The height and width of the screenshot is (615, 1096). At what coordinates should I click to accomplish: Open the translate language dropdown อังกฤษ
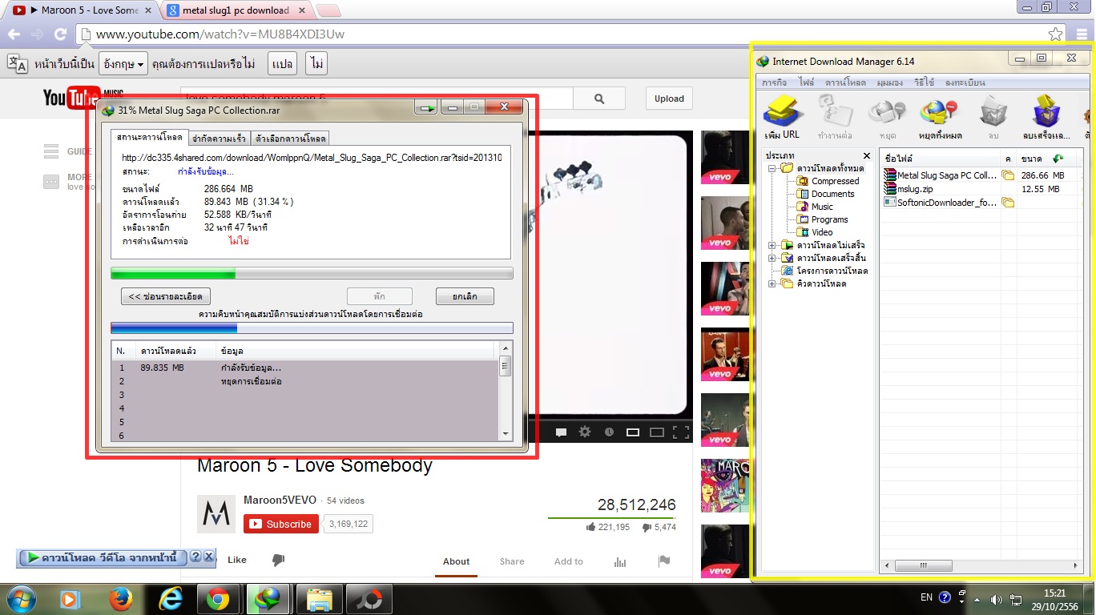123,64
